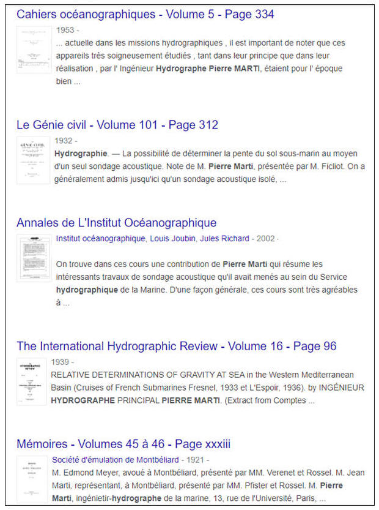Click the snippet mentioning missions hydrographiques
Screen dimensions: 379x510
[x=208, y=62]
